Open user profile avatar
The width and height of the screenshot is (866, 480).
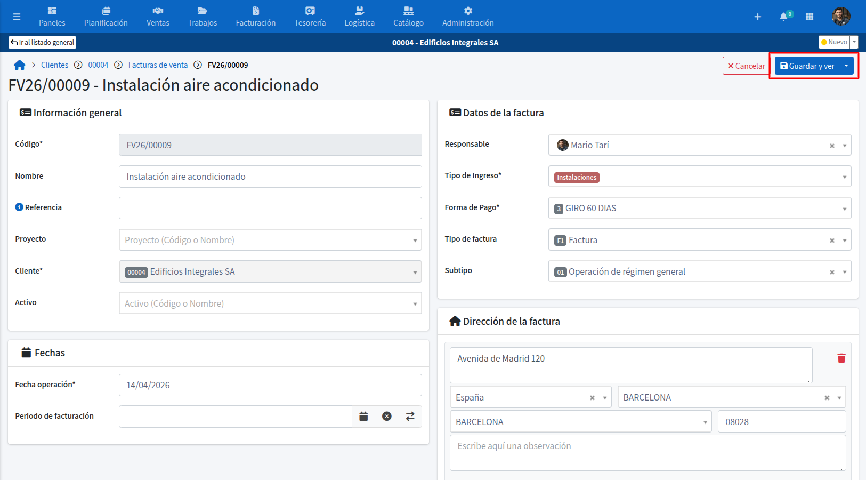[840, 17]
